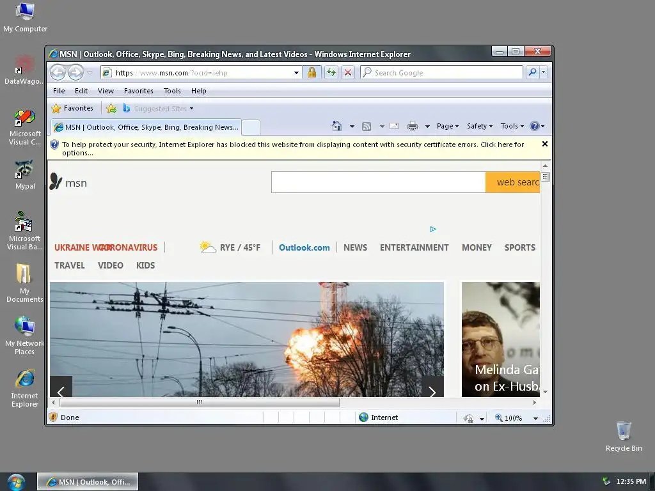
Task: Click the protected mode status bar icon
Action: [469, 418]
